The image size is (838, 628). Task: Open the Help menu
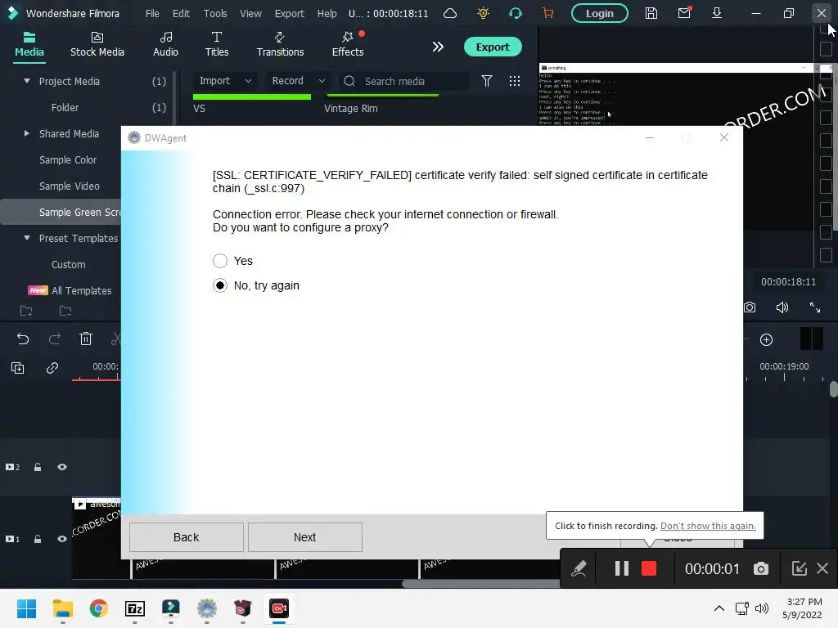[327, 13]
